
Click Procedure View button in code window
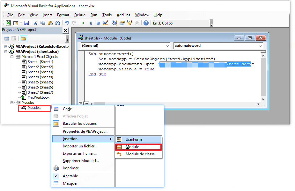coord(81,103)
